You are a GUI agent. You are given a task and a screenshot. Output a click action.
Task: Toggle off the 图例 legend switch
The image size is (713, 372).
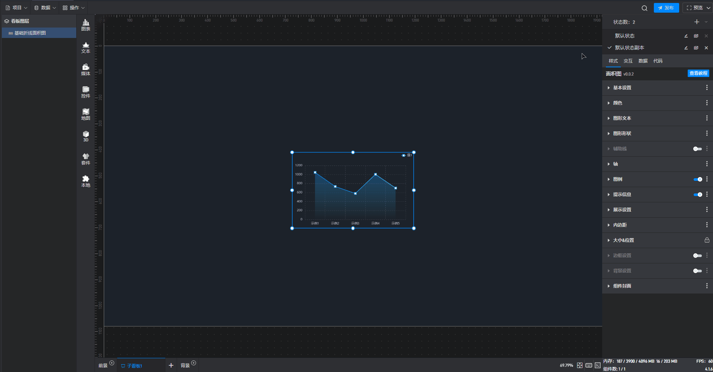tap(697, 179)
